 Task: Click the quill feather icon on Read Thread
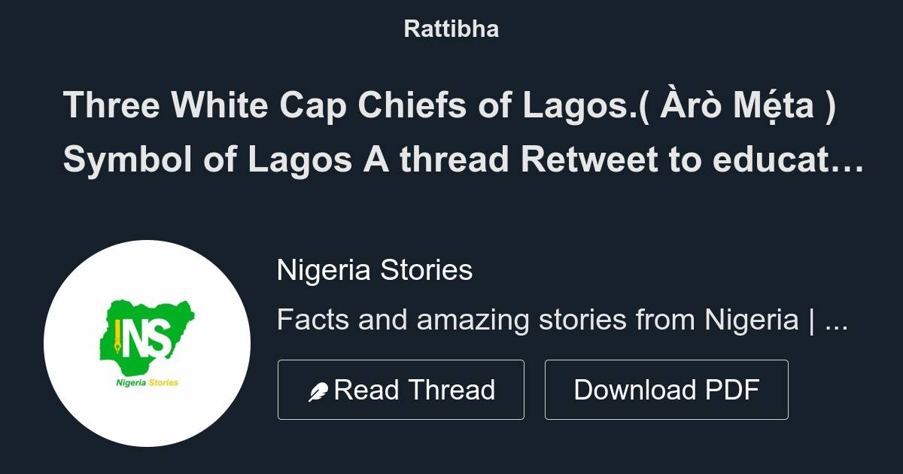pos(319,389)
